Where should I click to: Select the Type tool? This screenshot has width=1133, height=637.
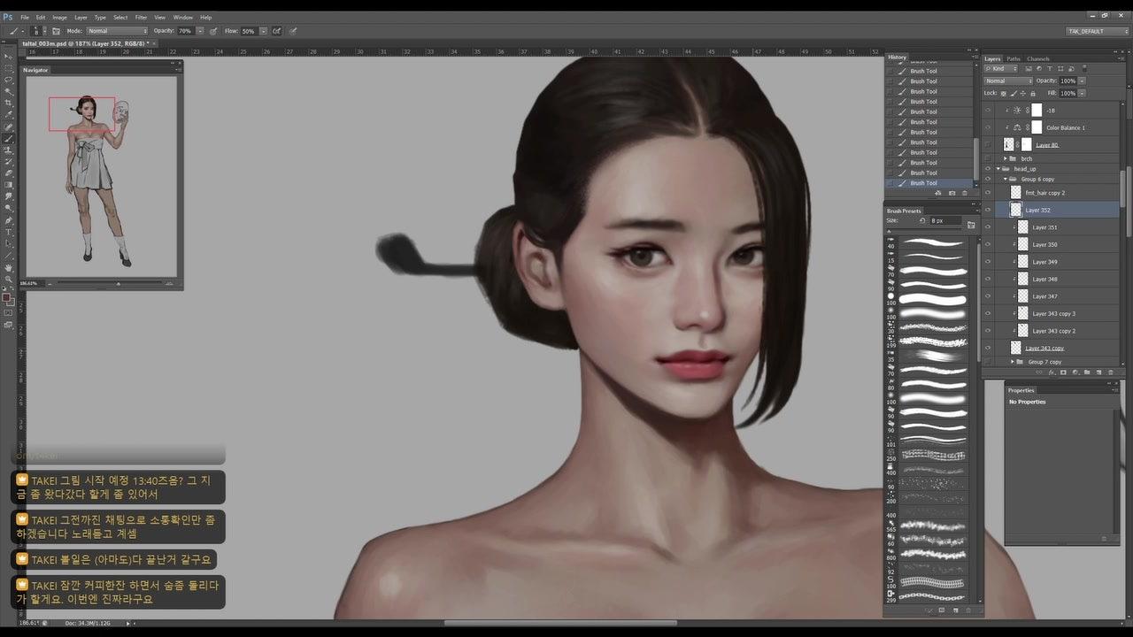tap(9, 232)
